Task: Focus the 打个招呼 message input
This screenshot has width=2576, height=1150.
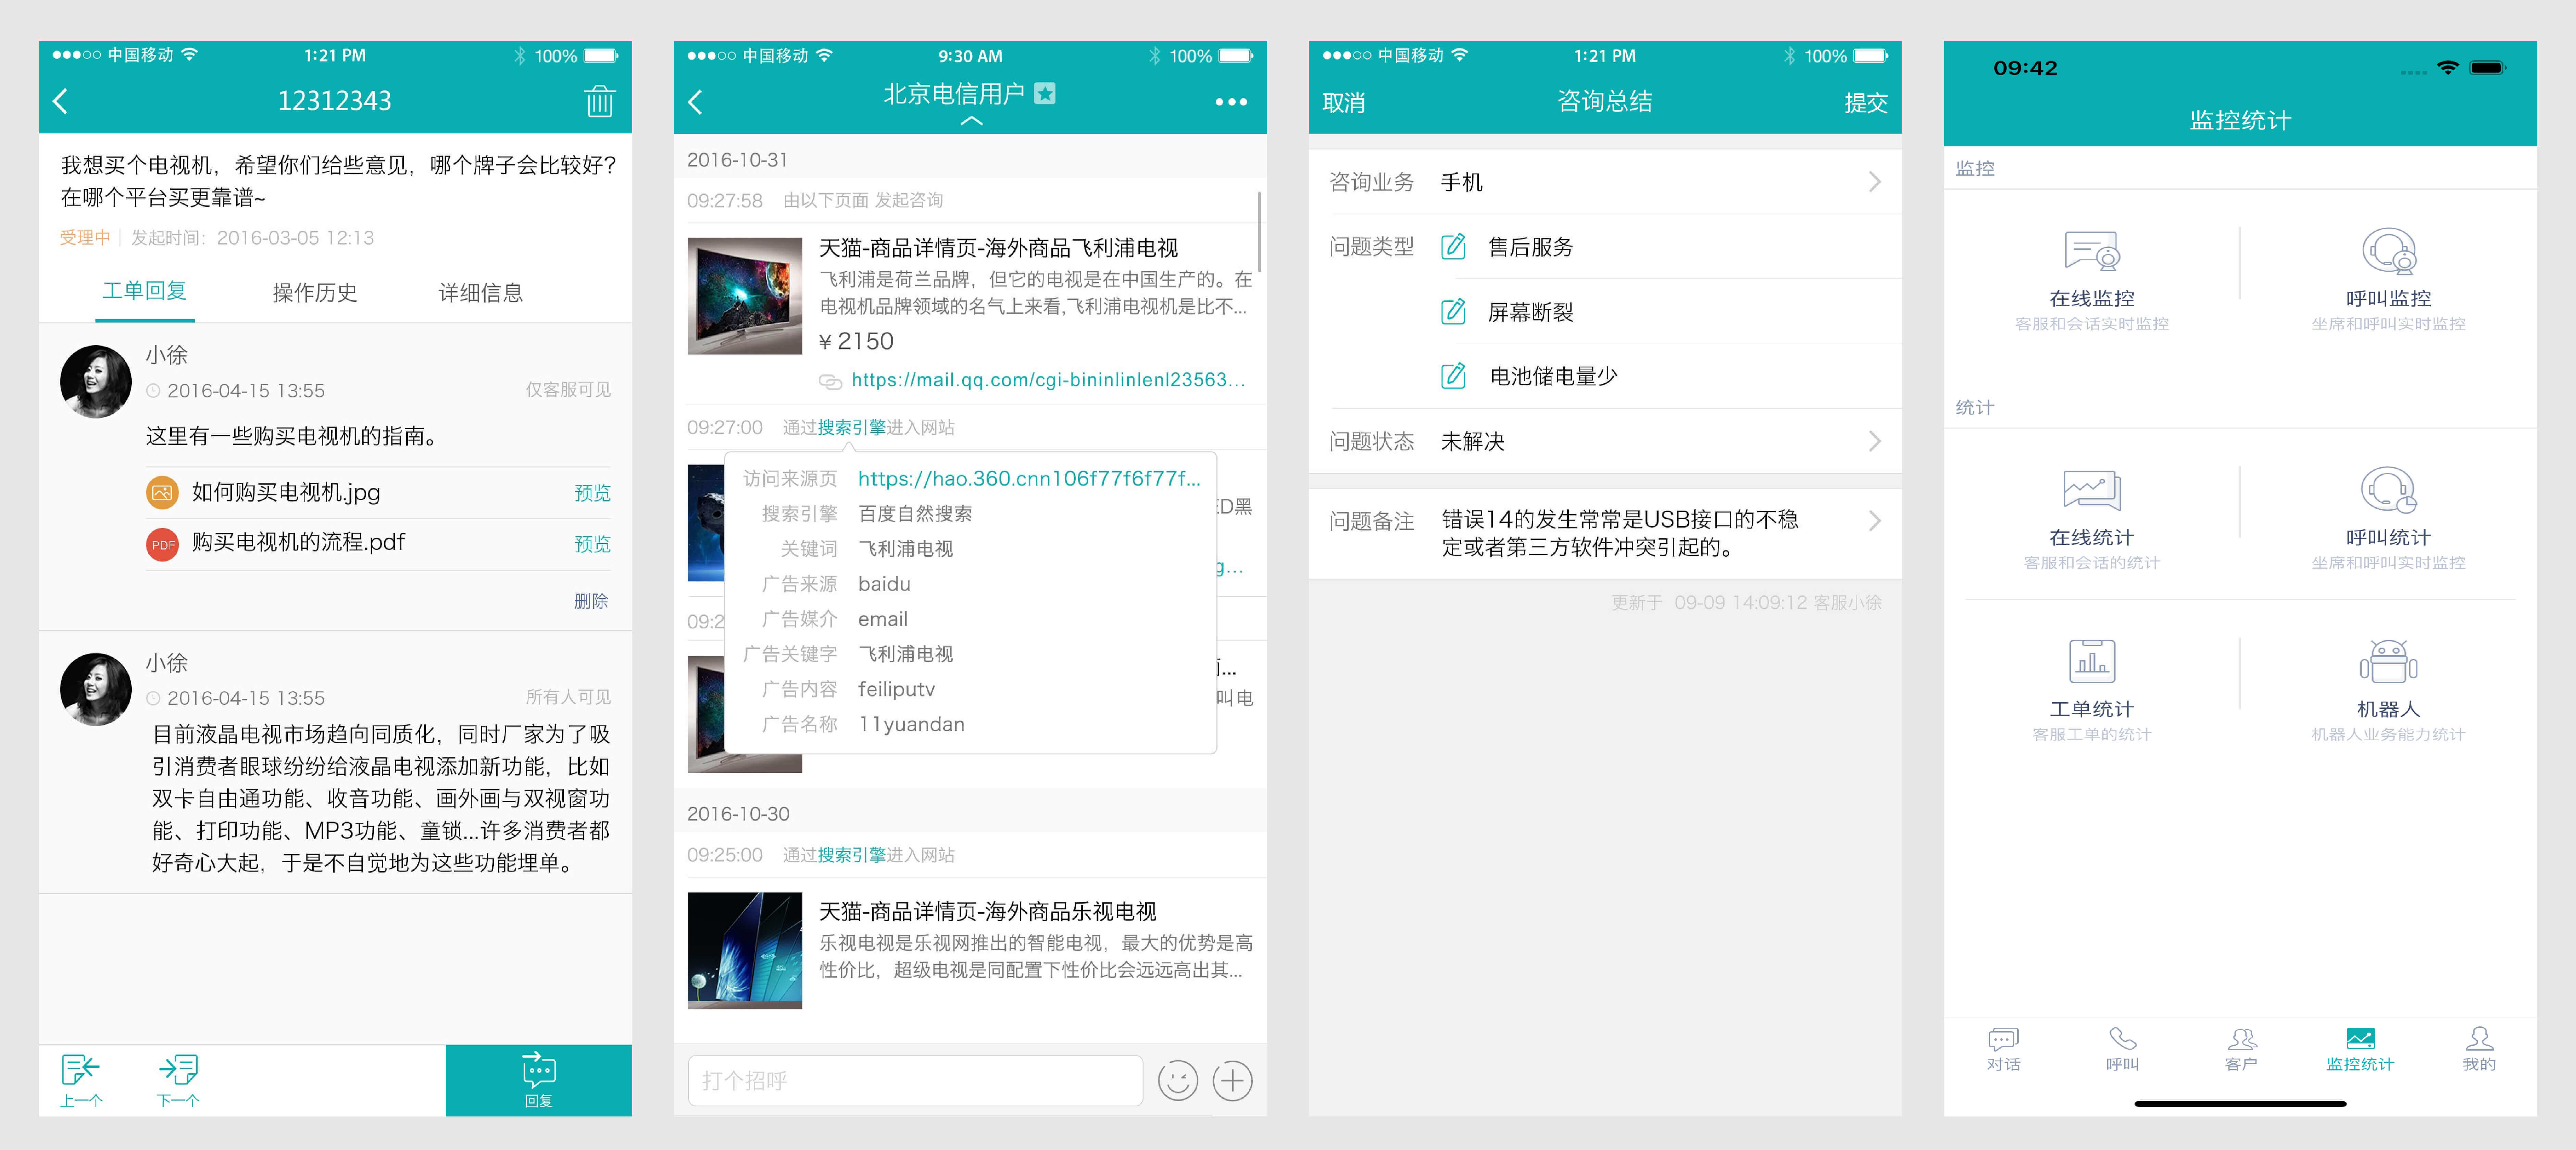Action: click(x=915, y=1081)
